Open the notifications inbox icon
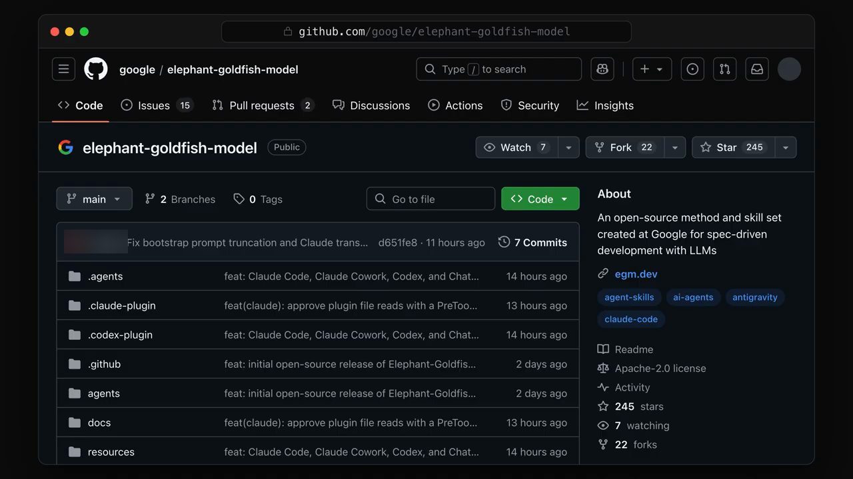Screen dimensions: 853x479 pyautogui.click(x=757, y=69)
